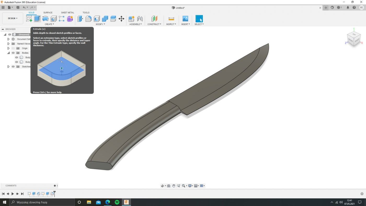Viewport: 366px width, 206px height.
Task: Click the Offset Plane icon under Construct
Action: (154, 19)
